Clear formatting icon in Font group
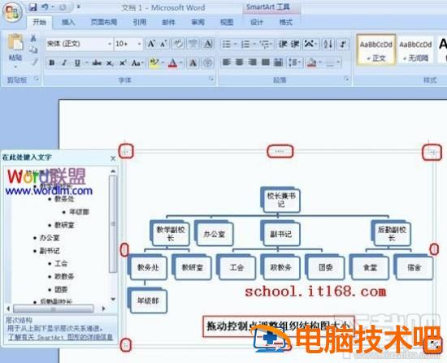Viewport: 447px width, 363px height. coord(178,44)
